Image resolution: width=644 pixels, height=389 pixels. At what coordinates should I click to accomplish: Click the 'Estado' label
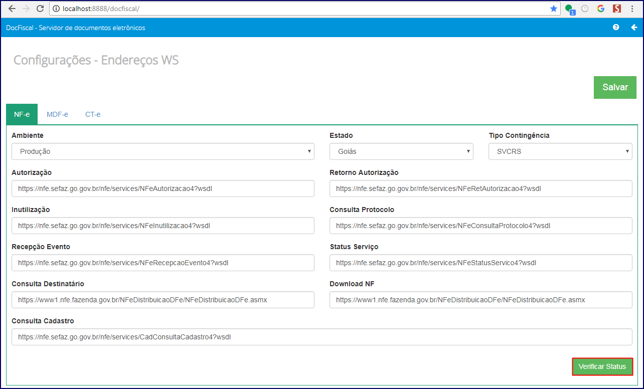click(341, 135)
